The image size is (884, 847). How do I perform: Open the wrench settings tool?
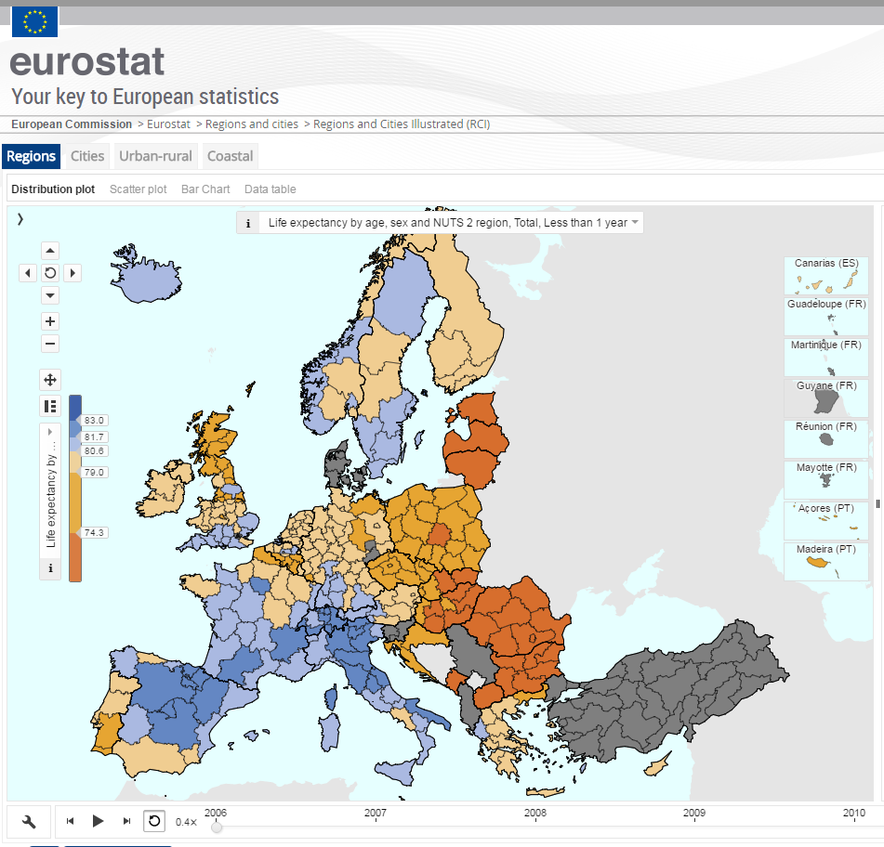point(28,821)
